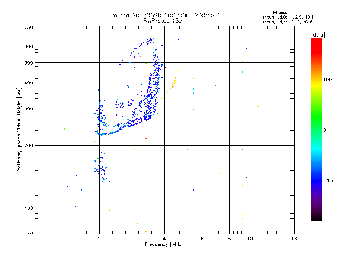
Task: Click the x-axis tick label '6'
Action: [x=202, y=239]
